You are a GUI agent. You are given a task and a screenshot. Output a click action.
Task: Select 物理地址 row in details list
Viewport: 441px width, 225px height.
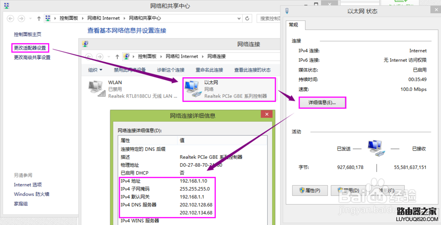[193, 165]
